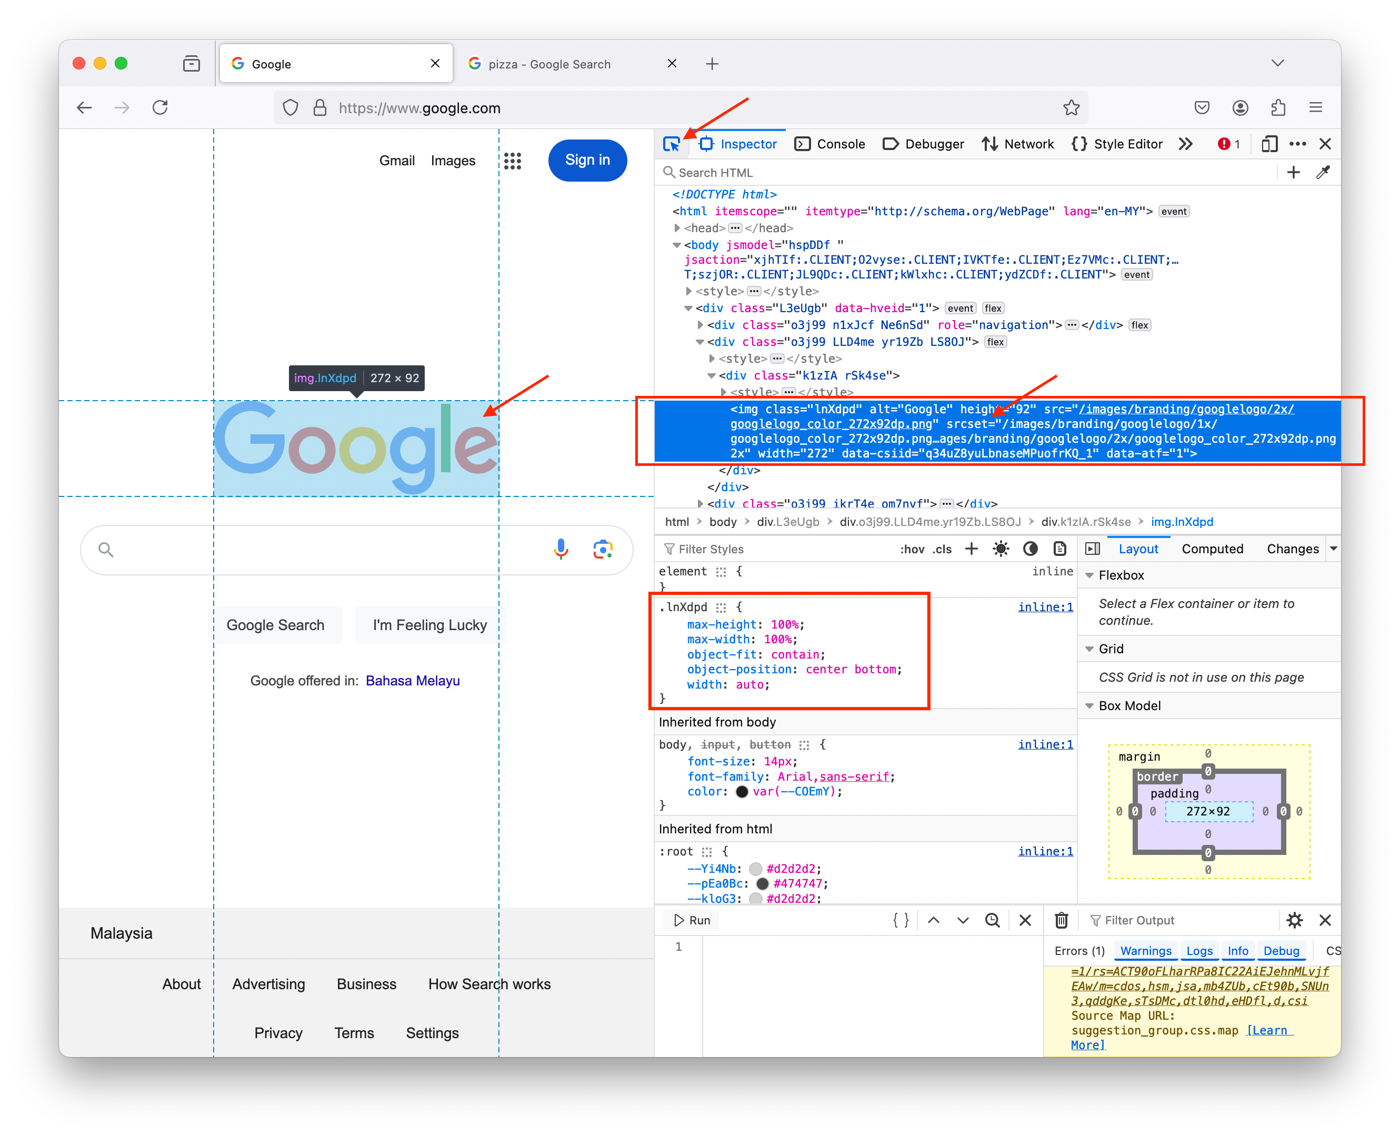Pick a color with the eyedropper
Viewport: 1400px width, 1135px height.
click(1323, 172)
